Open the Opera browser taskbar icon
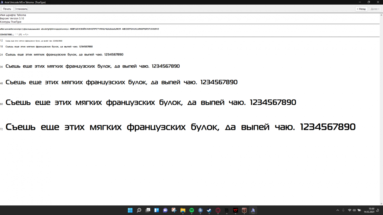Viewport: 383px width, 215px height. pyautogui.click(x=218, y=210)
